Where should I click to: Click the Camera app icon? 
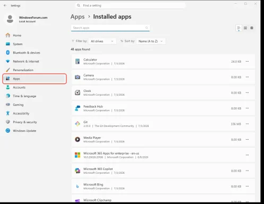click(x=78, y=77)
